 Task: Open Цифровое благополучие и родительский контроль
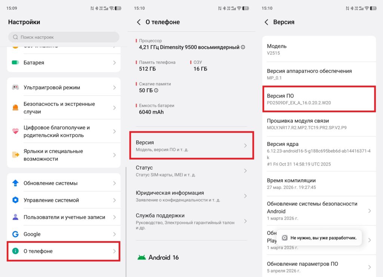64,131
